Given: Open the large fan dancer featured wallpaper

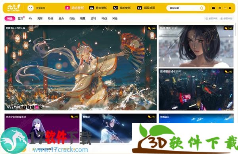Looking at the screenshot, I should [81, 68].
